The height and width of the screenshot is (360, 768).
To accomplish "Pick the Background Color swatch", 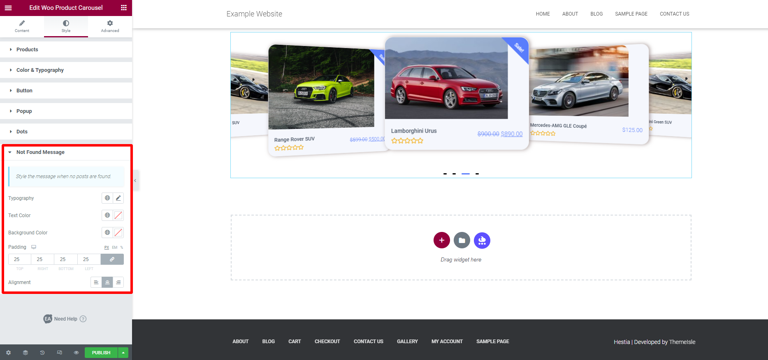I will (x=118, y=232).
